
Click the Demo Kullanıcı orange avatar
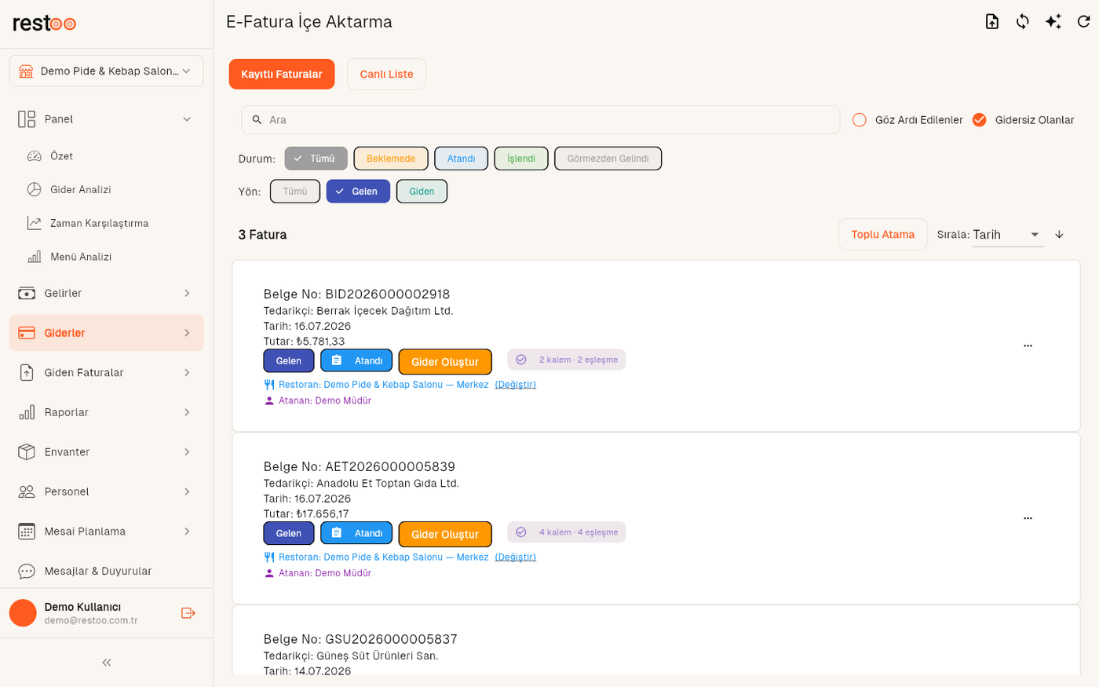pyautogui.click(x=23, y=613)
